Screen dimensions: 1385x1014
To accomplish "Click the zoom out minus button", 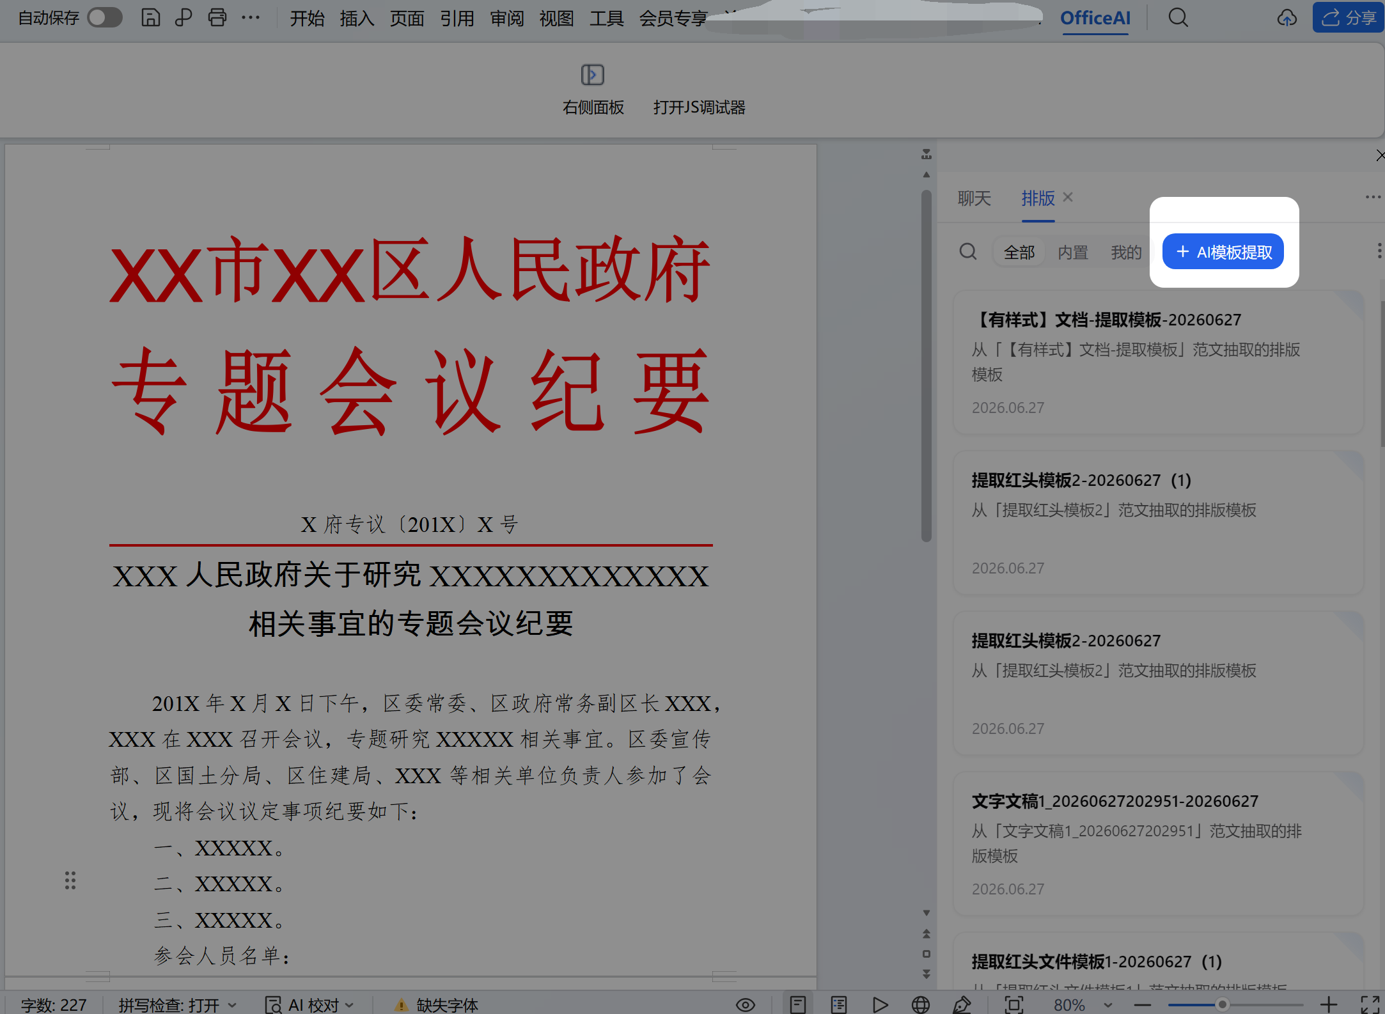I will 1143,1005.
